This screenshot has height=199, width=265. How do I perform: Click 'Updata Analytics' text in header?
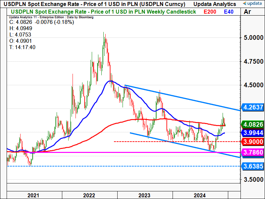pyautogui.click(x=215, y=4)
